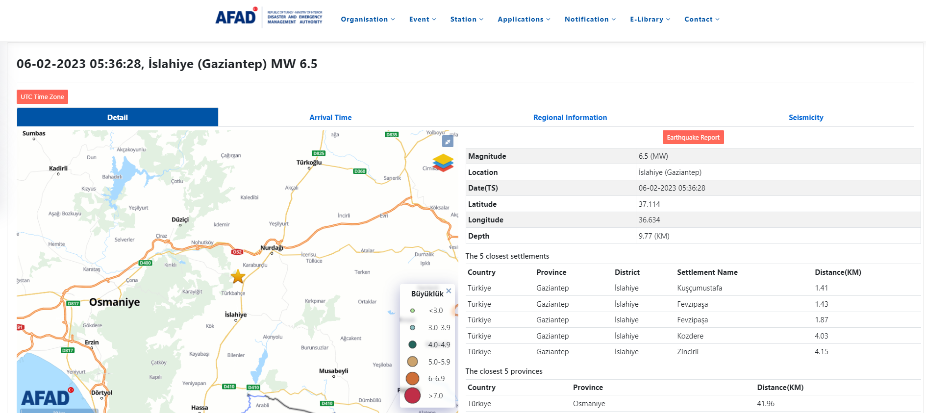The height and width of the screenshot is (413, 926).
Task: Click the UTC Time Zone button
Action: 42,97
